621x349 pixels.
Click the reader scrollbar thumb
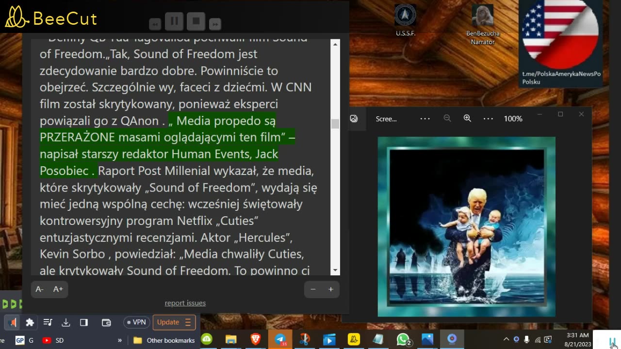tap(335, 124)
